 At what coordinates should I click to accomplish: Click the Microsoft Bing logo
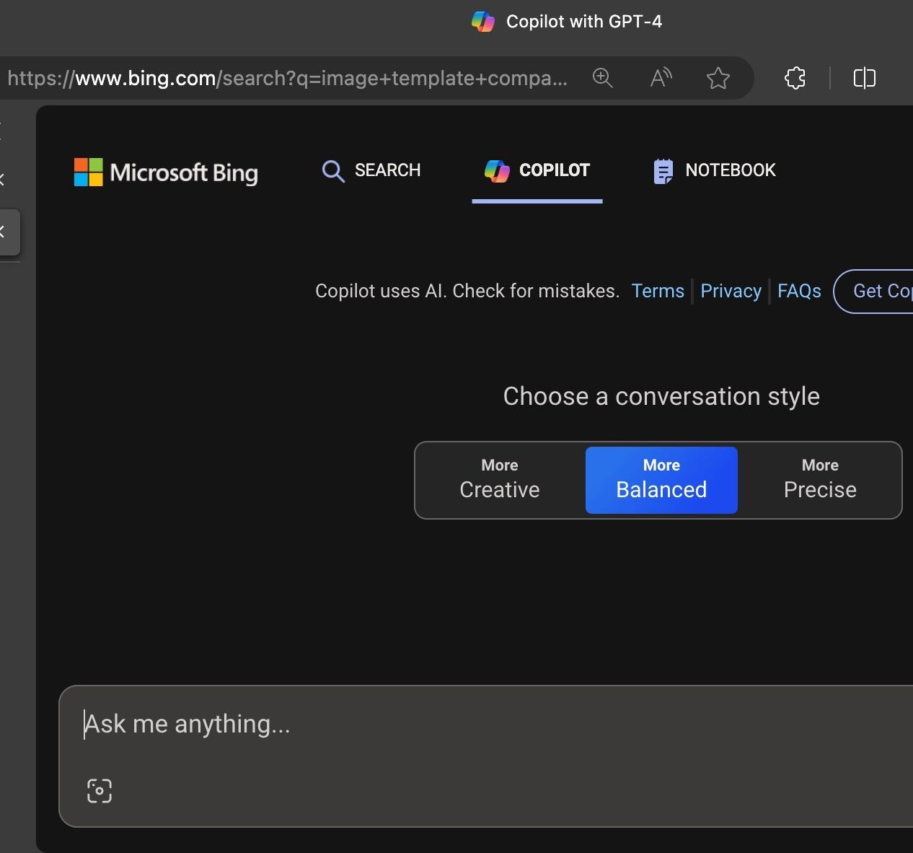[x=166, y=172]
